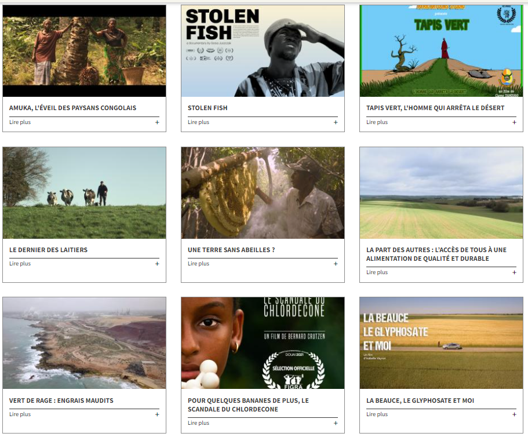This screenshot has height=437, width=528.
Task: Click plus icon on Le Dernier des Laitiers
Action: [x=157, y=264]
